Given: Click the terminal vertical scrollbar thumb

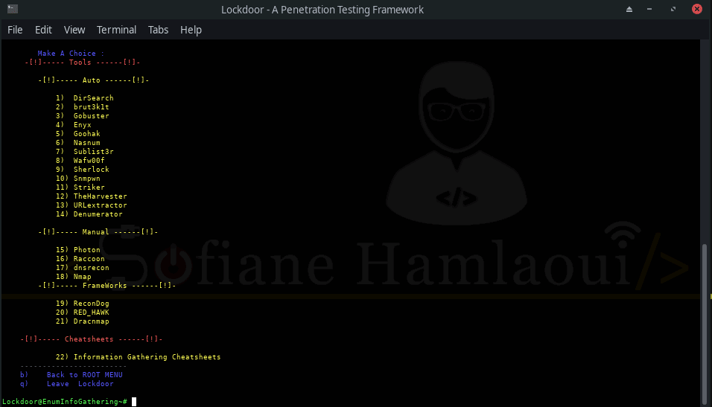Looking at the screenshot, I should 705,323.
